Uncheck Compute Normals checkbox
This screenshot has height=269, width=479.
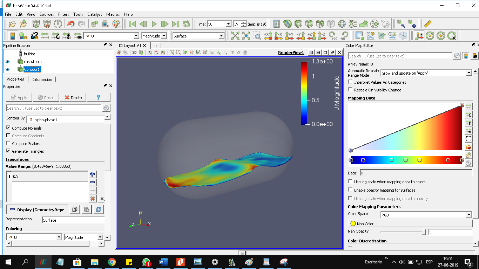tap(8, 128)
